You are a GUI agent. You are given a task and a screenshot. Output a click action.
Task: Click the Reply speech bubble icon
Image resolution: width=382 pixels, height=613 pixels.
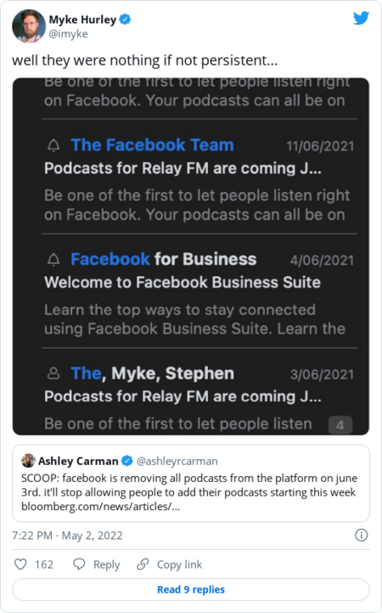point(79,565)
